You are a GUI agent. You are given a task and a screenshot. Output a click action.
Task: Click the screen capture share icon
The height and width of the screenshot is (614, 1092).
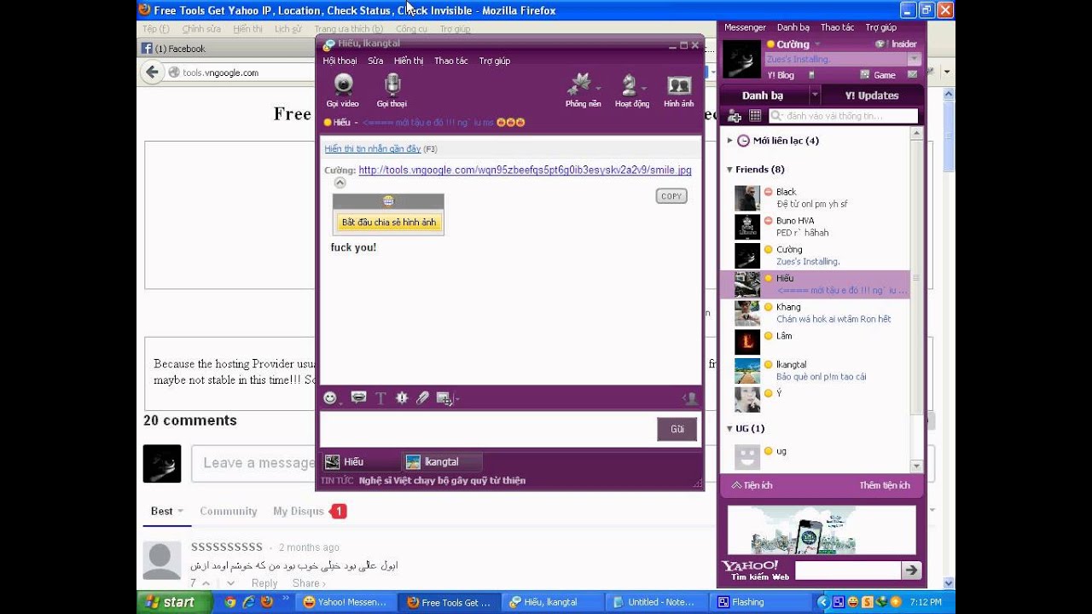444,398
